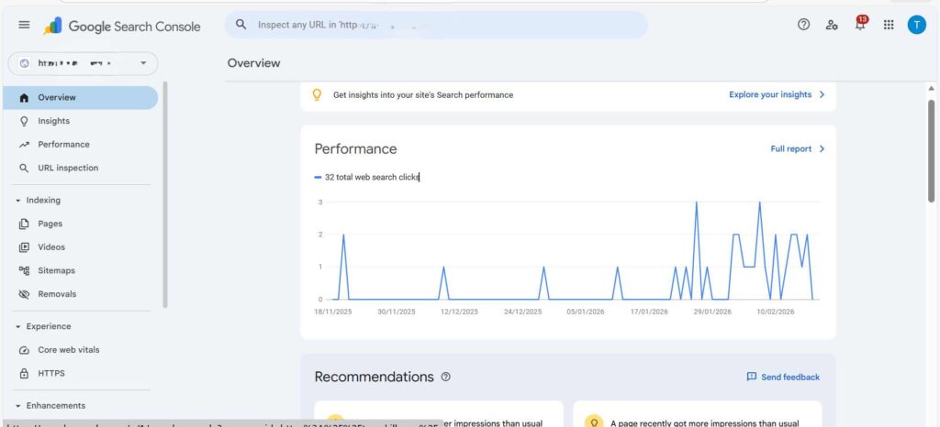The image size is (940, 427).
Task: Click the Pages documents icon
Action: (24, 224)
